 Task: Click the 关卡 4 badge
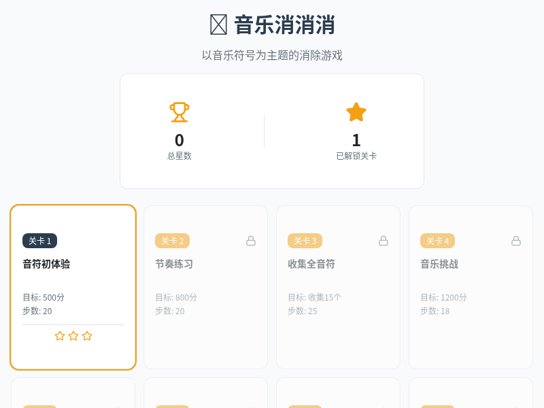tap(438, 241)
